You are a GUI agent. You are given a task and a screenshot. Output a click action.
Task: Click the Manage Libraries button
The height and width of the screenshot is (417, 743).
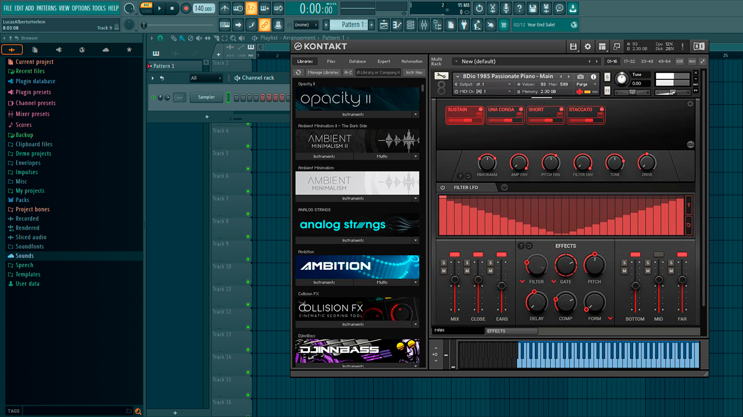point(323,72)
